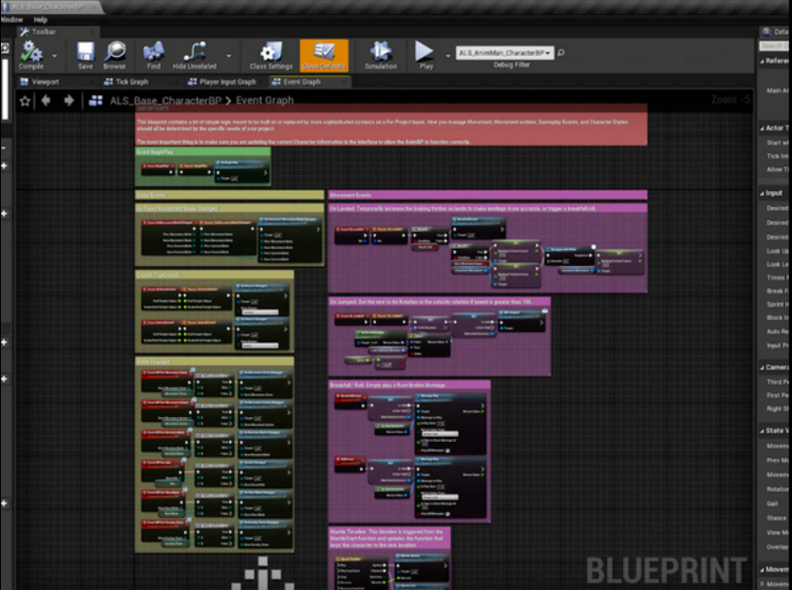Screen dimensions: 792x590
Task: Open Class Settings
Action: coord(271,55)
